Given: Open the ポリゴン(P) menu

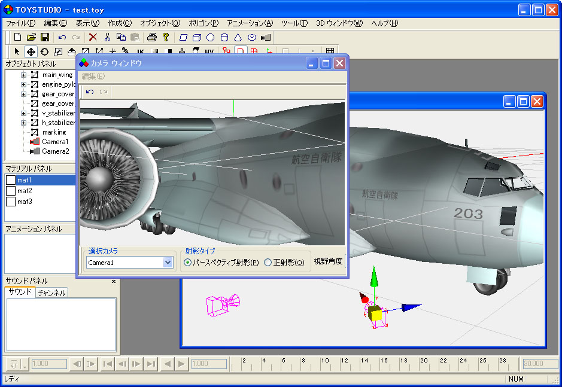Looking at the screenshot, I should pyautogui.click(x=203, y=23).
